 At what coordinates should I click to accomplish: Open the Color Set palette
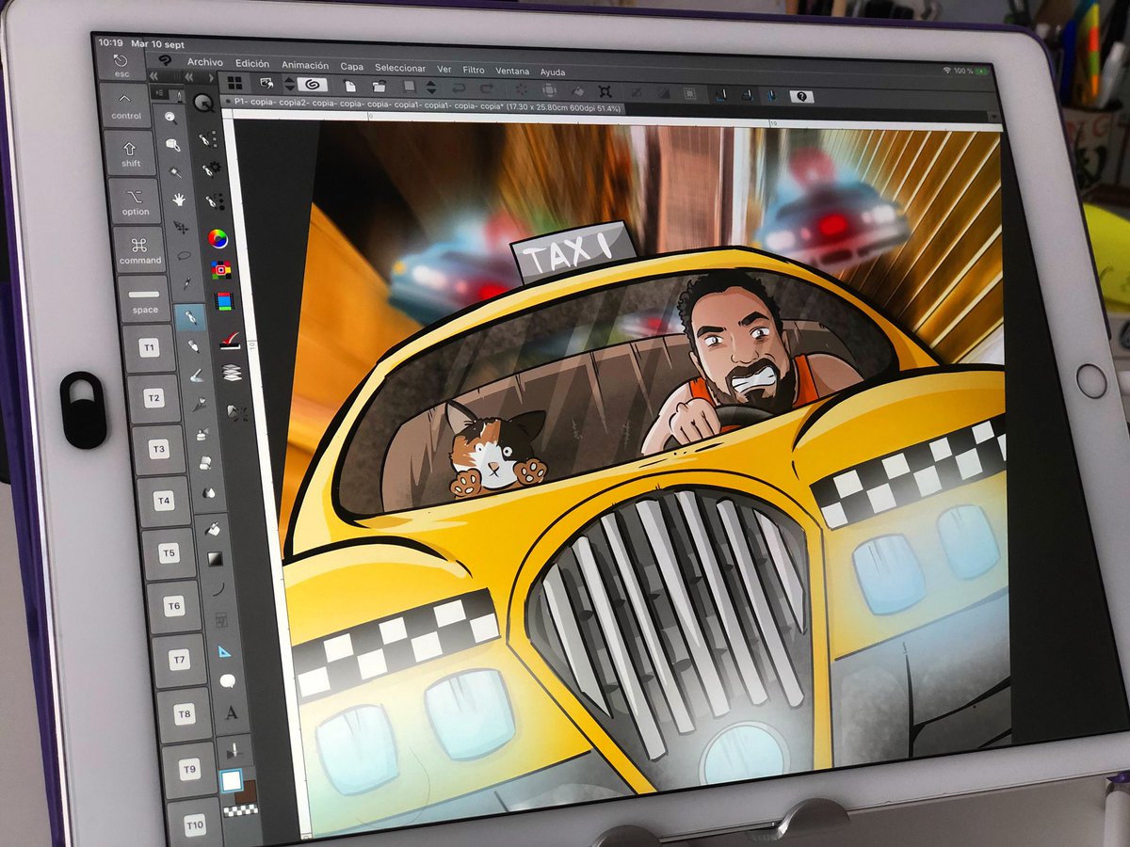point(220,270)
